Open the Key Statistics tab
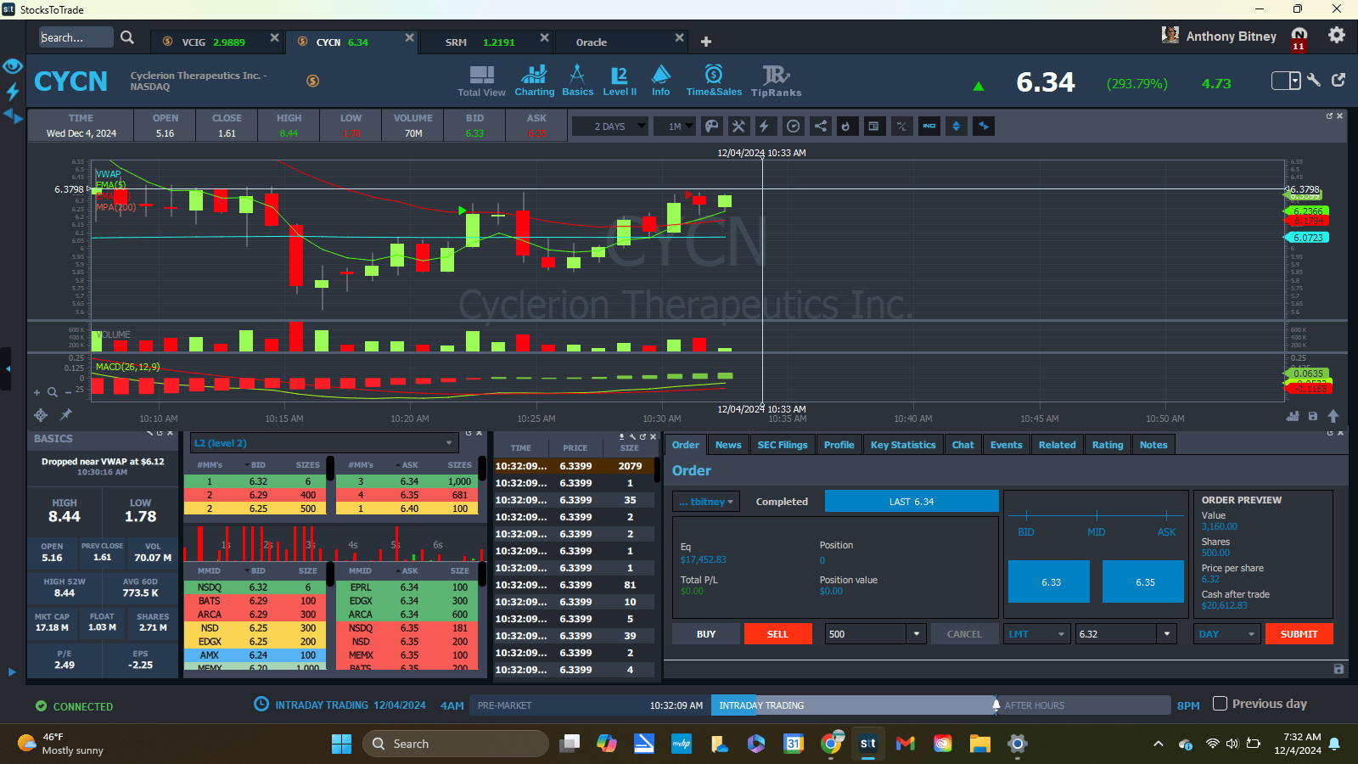The width and height of the screenshot is (1358, 764). (903, 445)
